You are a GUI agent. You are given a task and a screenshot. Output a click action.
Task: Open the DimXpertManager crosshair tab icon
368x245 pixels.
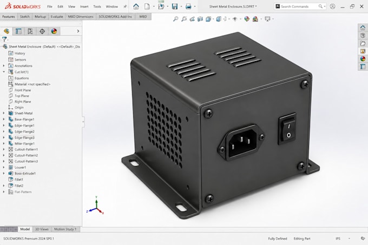tap(42, 31)
